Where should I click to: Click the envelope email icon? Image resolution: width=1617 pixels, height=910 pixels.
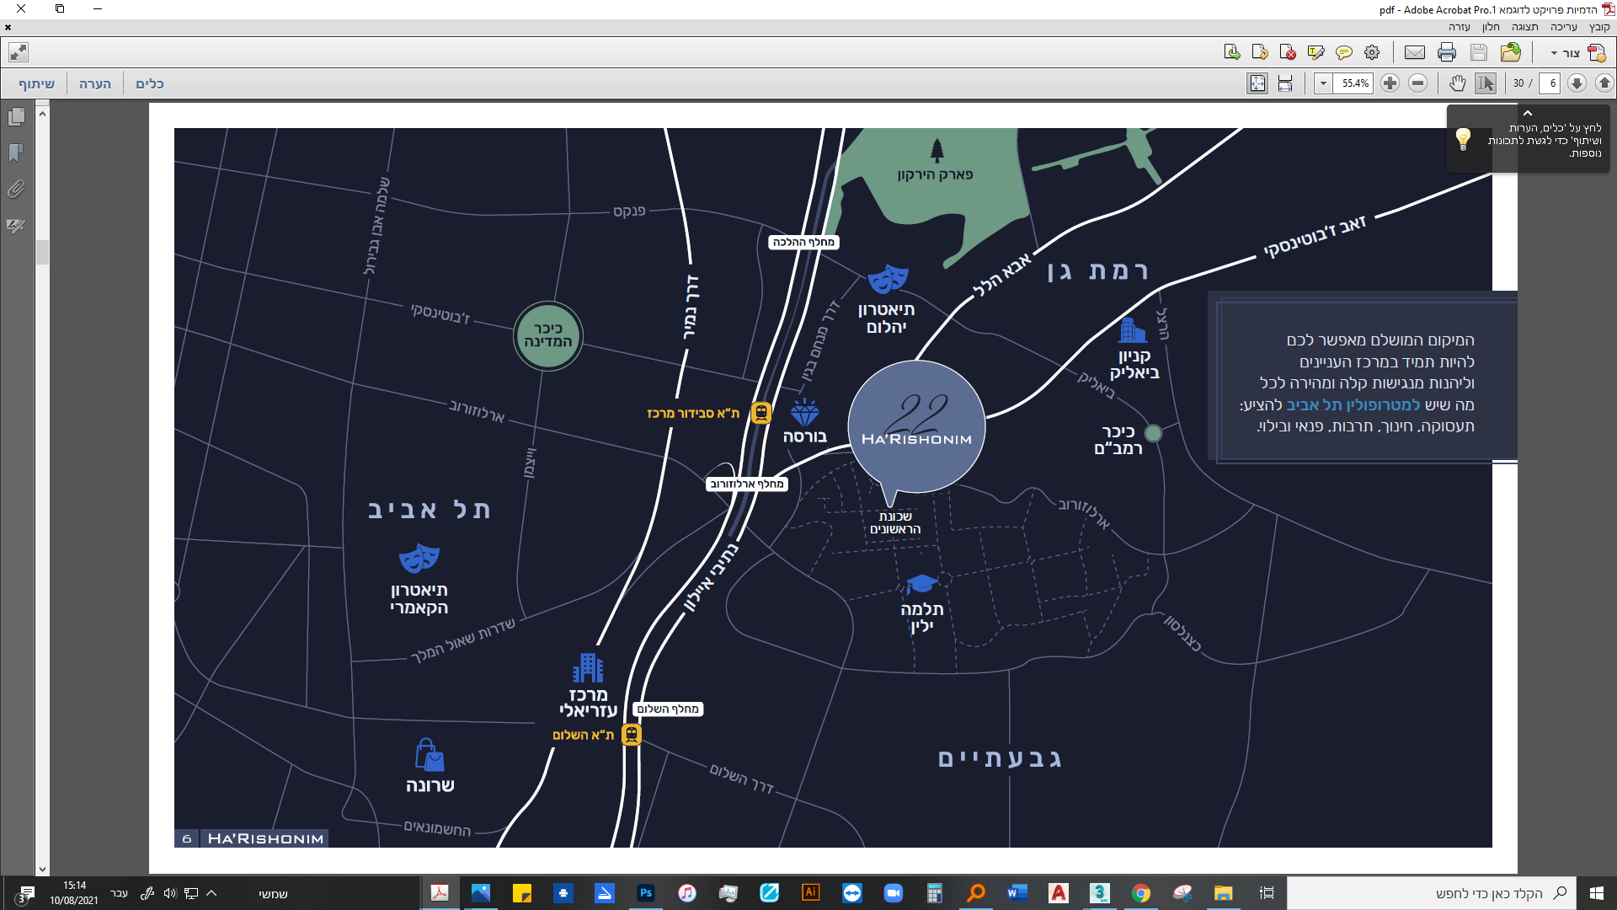1415,53
